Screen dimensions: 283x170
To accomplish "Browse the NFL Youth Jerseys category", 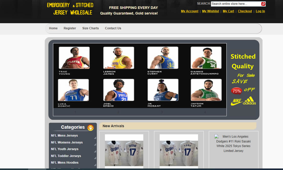I will 65,149.
